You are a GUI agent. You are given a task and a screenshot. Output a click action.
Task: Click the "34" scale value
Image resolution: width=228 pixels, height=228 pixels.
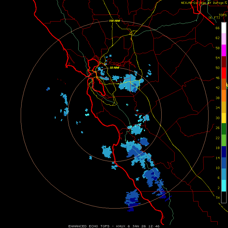[218, 108]
